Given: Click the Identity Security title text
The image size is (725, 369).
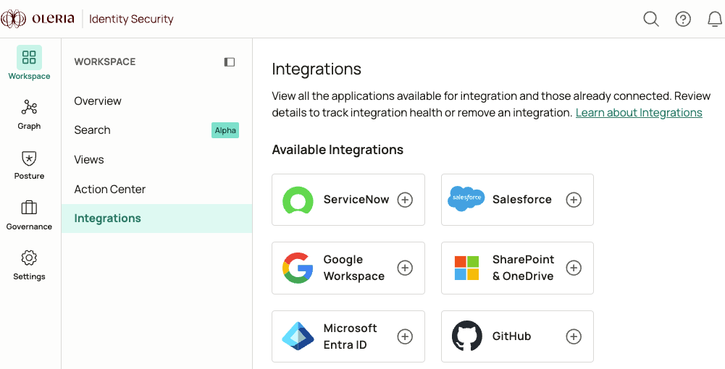Looking at the screenshot, I should 131,20.
